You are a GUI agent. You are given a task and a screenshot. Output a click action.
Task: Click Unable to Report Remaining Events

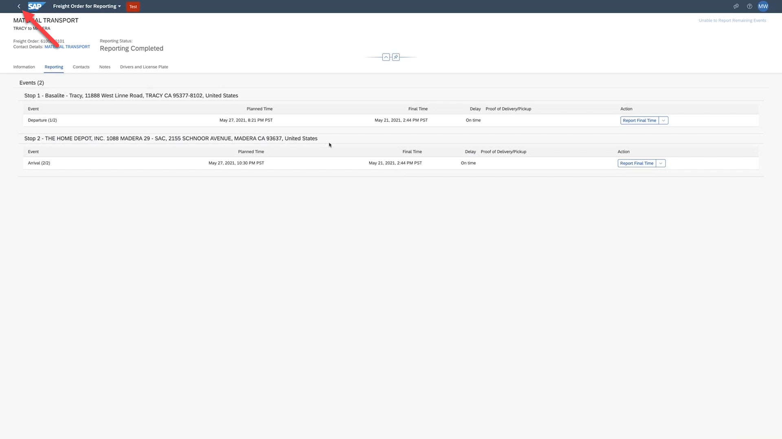(732, 20)
